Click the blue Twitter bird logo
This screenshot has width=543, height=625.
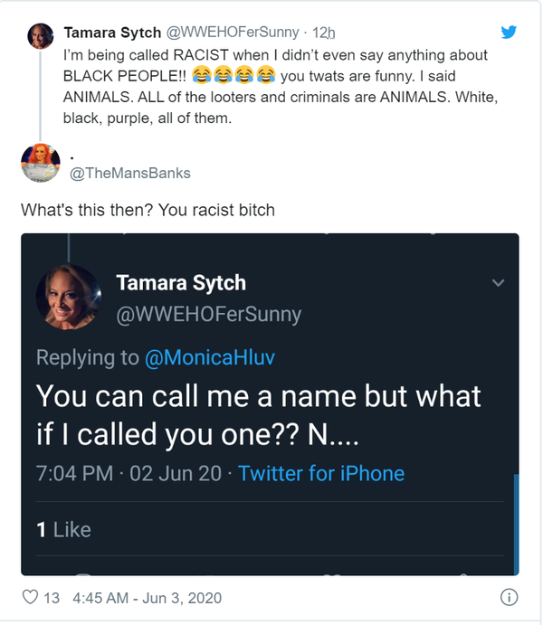[x=509, y=32]
